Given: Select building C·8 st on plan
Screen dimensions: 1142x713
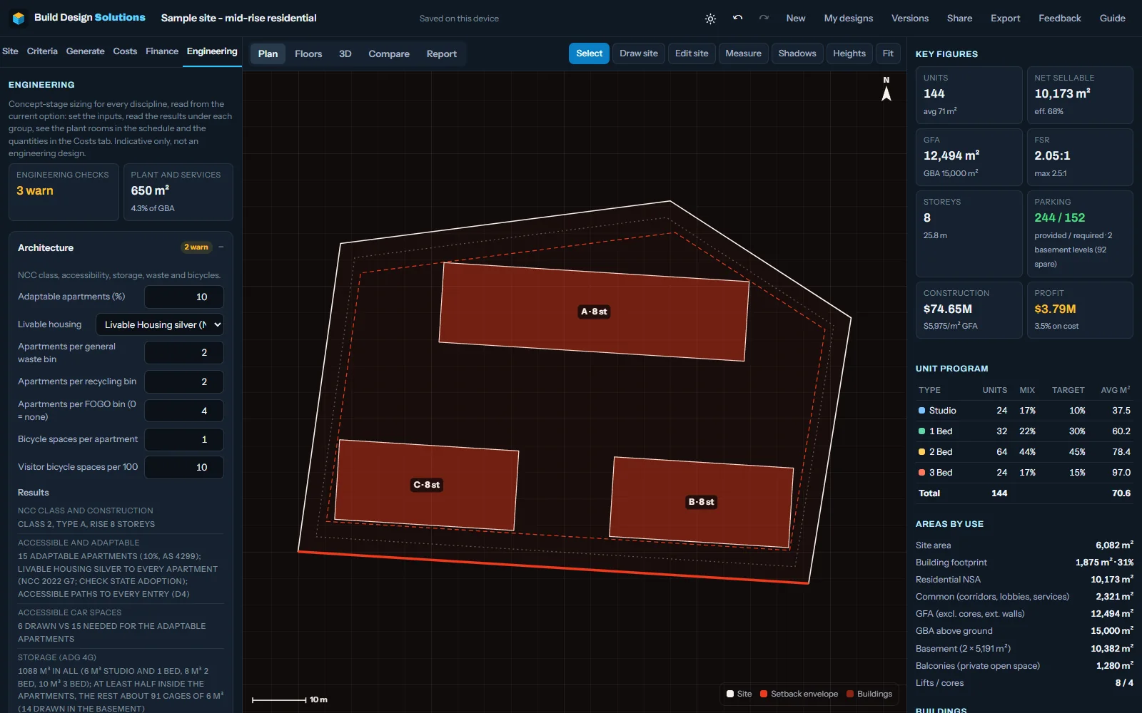Looking at the screenshot, I should [426, 485].
